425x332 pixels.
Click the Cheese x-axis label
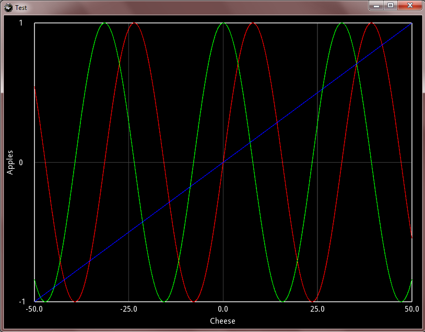coord(222,321)
